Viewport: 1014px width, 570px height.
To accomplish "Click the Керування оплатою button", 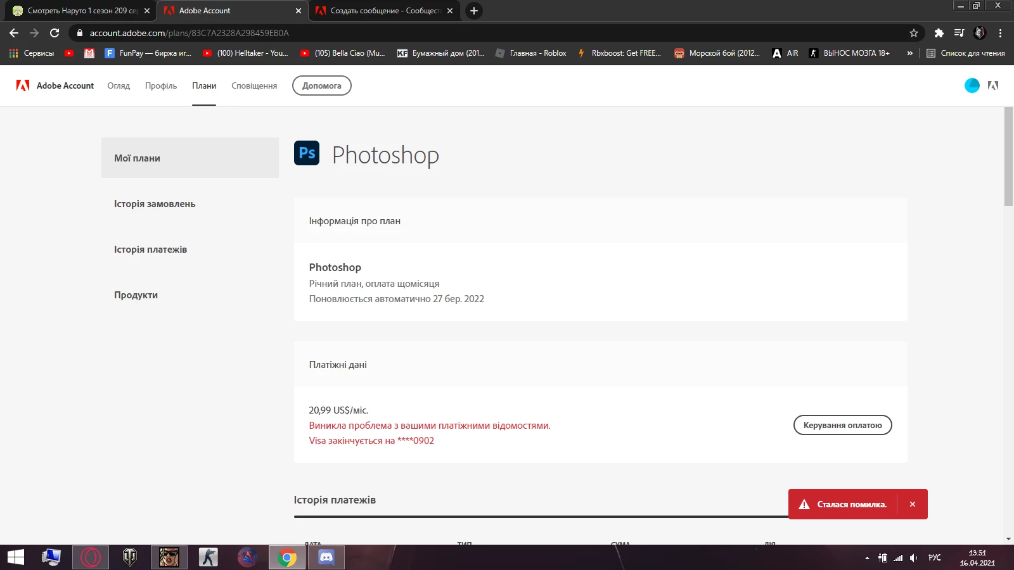I will tap(843, 425).
